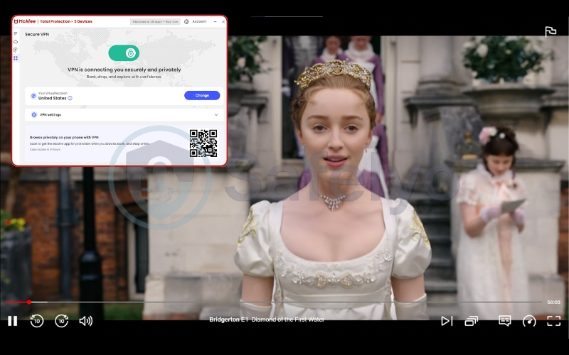Mute the video volume
The height and width of the screenshot is (355, 569).
coord(86,321)
